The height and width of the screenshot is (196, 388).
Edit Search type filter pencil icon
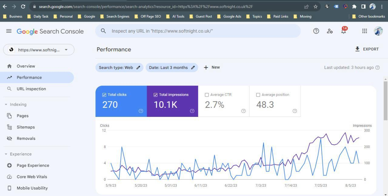pos(138,68)
